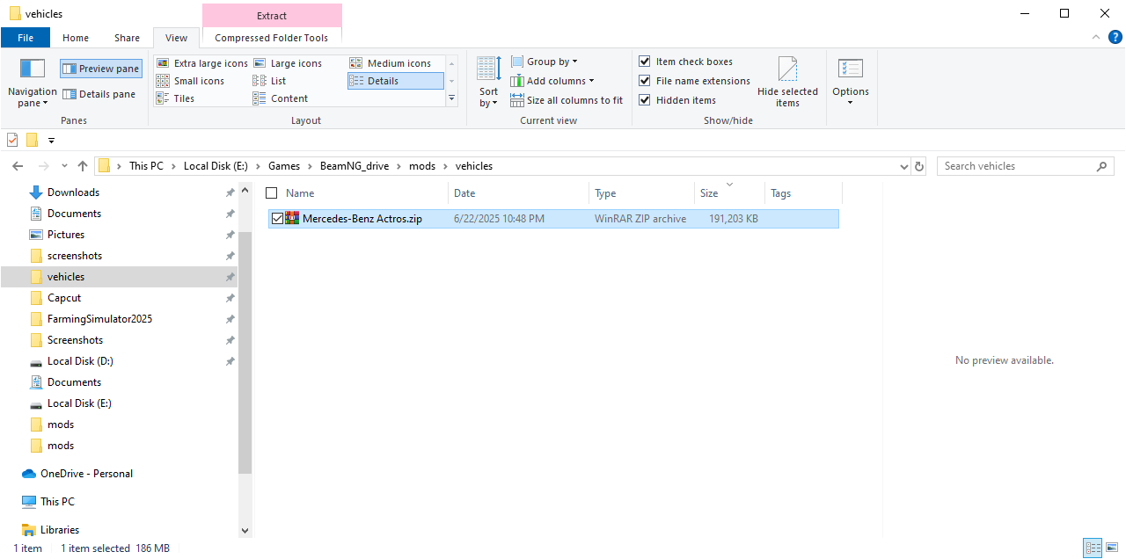Open the Options button

pyautogui.click(x=851, y=83)
